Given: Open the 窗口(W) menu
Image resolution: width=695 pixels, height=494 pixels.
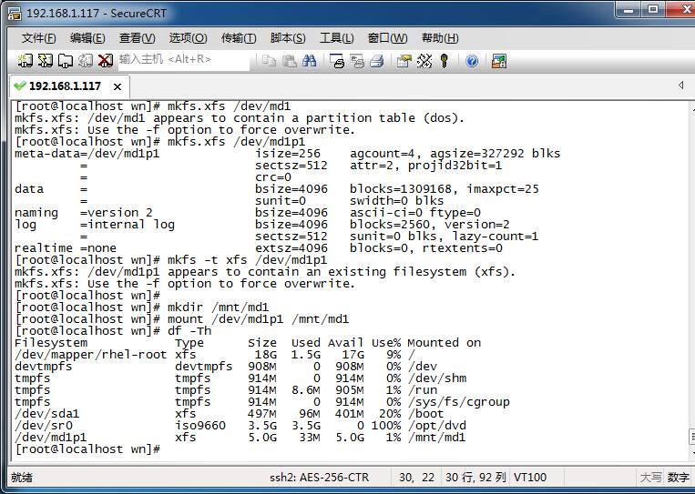Looking at the screenshot, I should pyautogui.click(x=387, y=38).
